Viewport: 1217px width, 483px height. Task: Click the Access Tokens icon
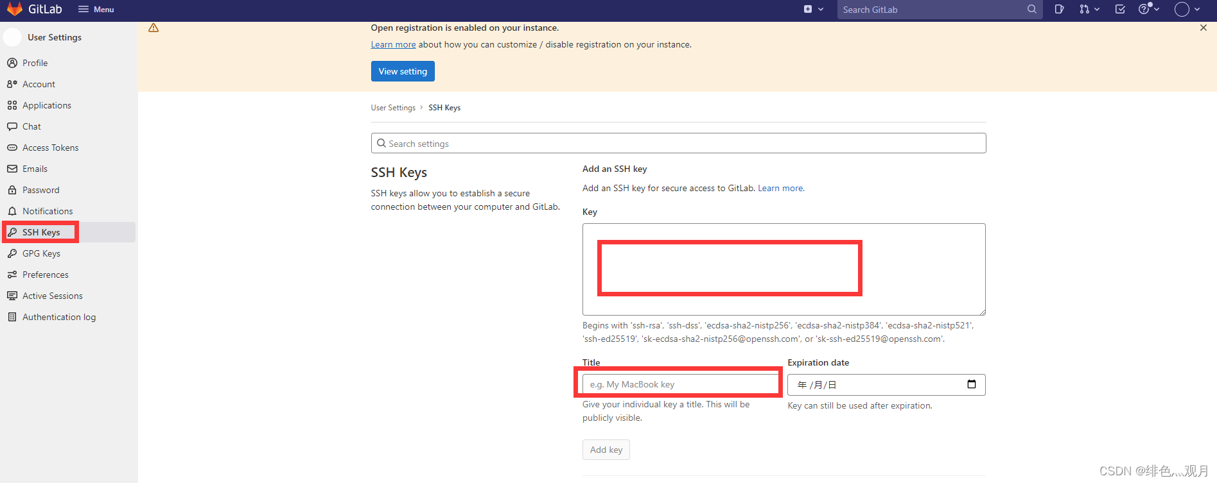[12, 148]
